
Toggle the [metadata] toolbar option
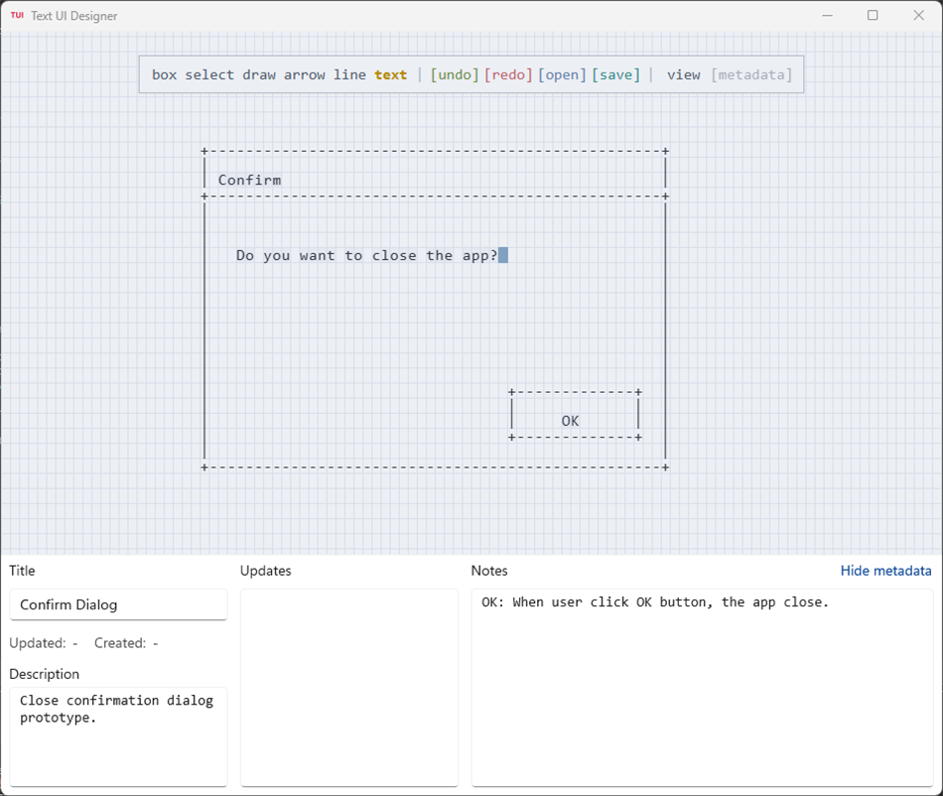pos(751,75)
